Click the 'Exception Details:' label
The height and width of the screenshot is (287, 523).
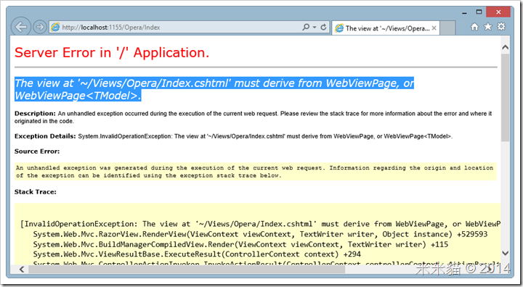pos(45,136)
